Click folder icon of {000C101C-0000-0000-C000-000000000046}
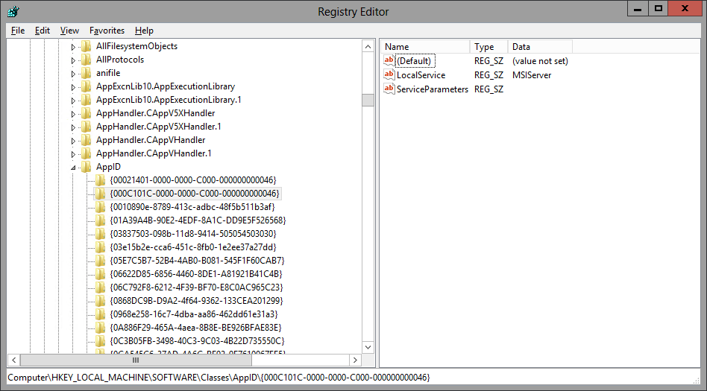707x391 pixels. (100, 193)
